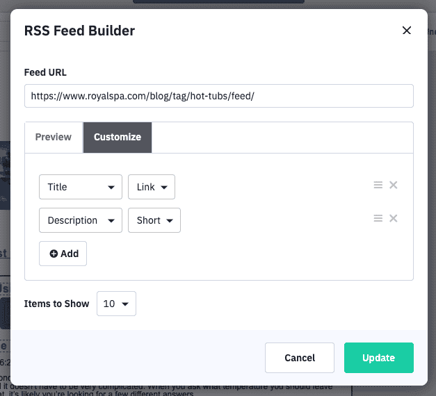Grab the Description row reorder handle

click(x=378, y=218)
